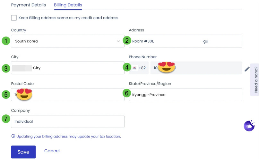The width and height of the screenshot is (259, 159).
Task: Open the purple cloud chat assistant icon
Action: pos(249,126)
